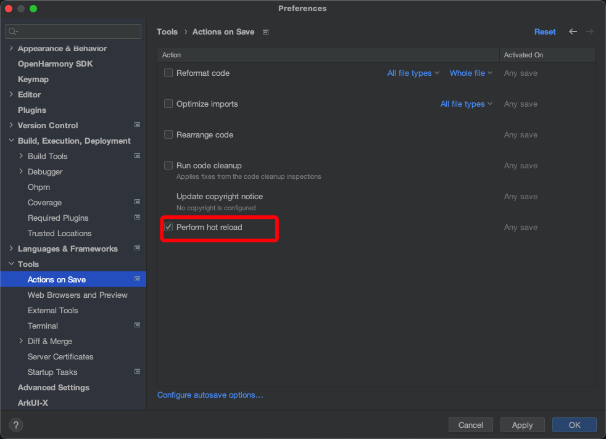Click project-level icon beside Terminal

137,326
